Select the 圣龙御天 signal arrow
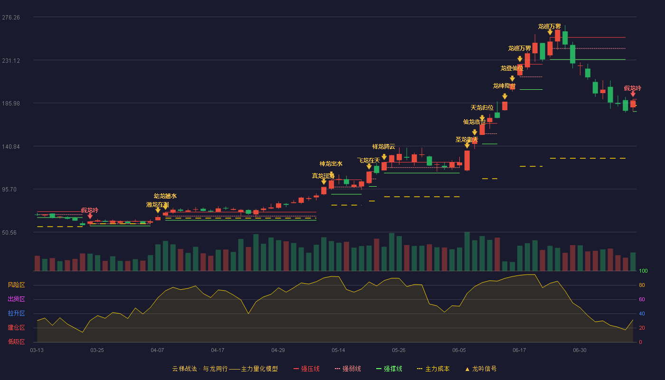The width and height of the screenshot is (665, 380). pos(467,145)
